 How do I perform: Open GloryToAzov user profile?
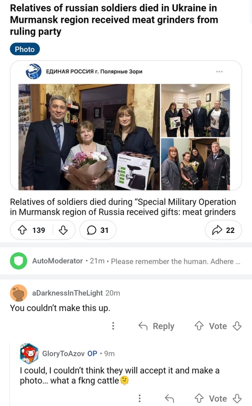click(64, 353)
